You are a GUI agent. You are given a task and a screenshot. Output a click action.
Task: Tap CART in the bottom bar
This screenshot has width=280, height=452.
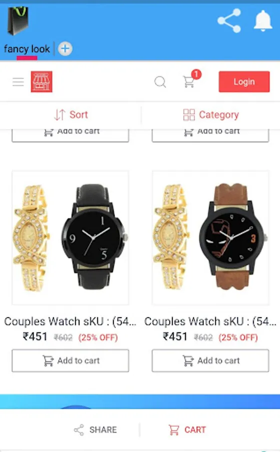[x=187, y=430]
